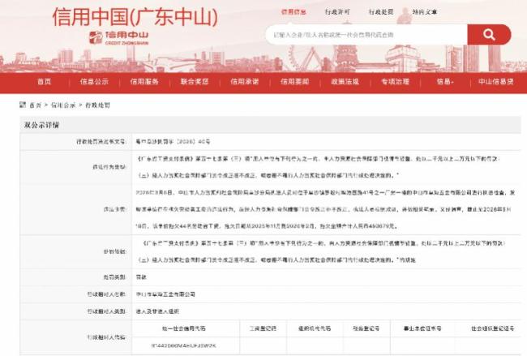Image resolution: width=527 pixels, height=356 pixels.
Task: Click the 组织机构代码 column header
Action: pyautogui.click(x=315, y=328)
